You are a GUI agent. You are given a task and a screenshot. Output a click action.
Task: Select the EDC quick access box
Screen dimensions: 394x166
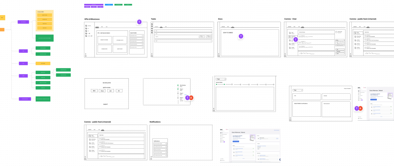click(x=93, y=91)
